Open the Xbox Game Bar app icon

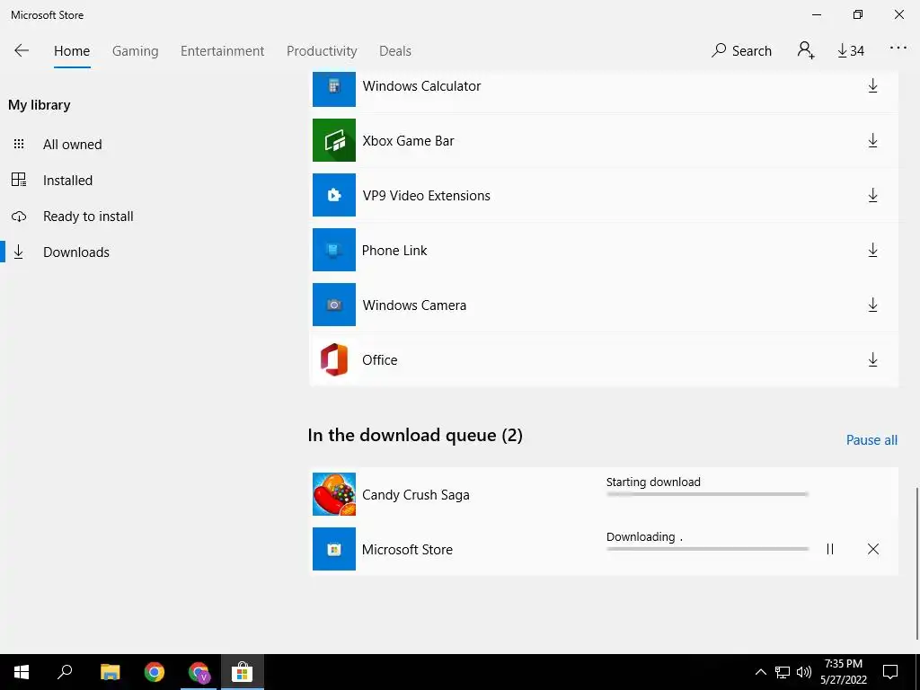click(334, 140)
